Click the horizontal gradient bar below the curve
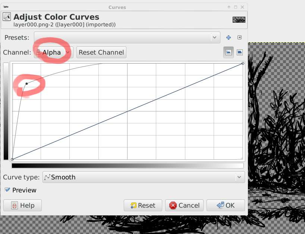305x234 pixels. click(x=128, y=166)
